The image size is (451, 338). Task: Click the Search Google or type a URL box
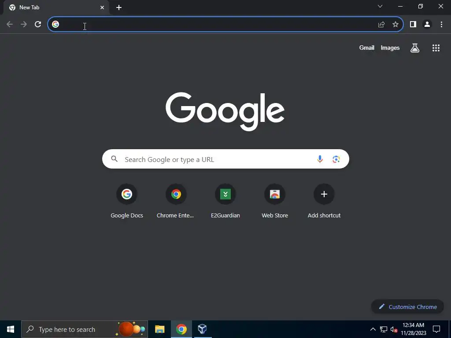tap(225, 159)
